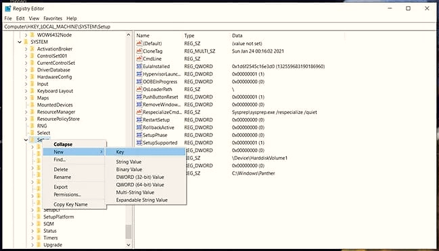Expand the ResourcePolicyStore key
The image size is (439, 251).
click(x=26, y=119)
